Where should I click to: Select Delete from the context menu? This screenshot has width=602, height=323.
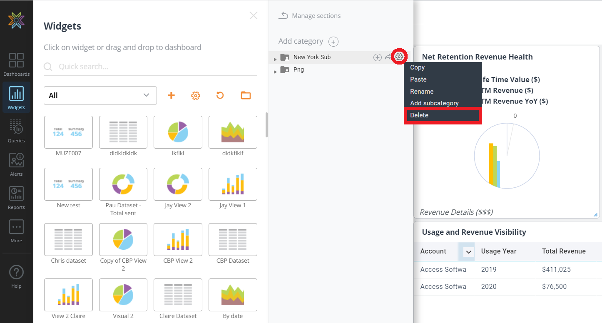pyautogui.click(x=443, y=115)
